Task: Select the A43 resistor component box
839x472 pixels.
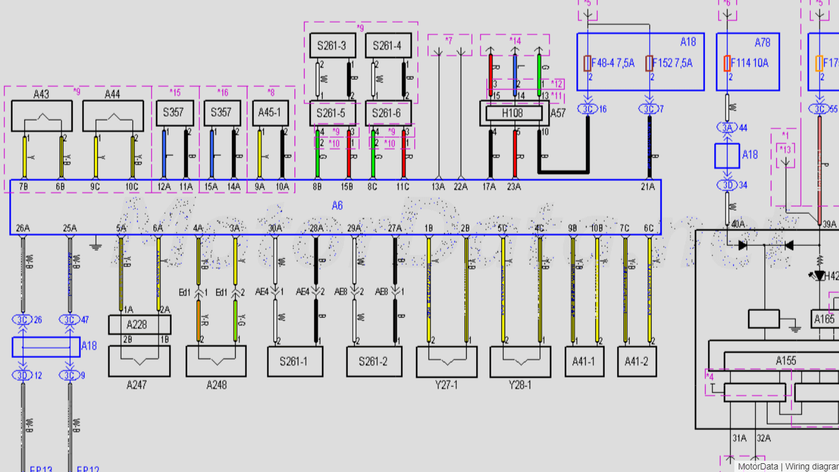Action: 42,115
